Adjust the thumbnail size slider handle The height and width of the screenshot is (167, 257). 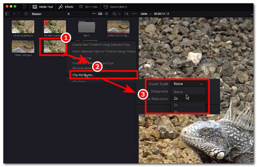pyautogui.click(x=68, y=14)
